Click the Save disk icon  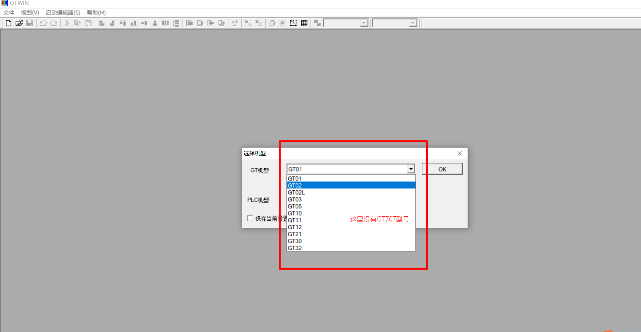pos(30,23)
